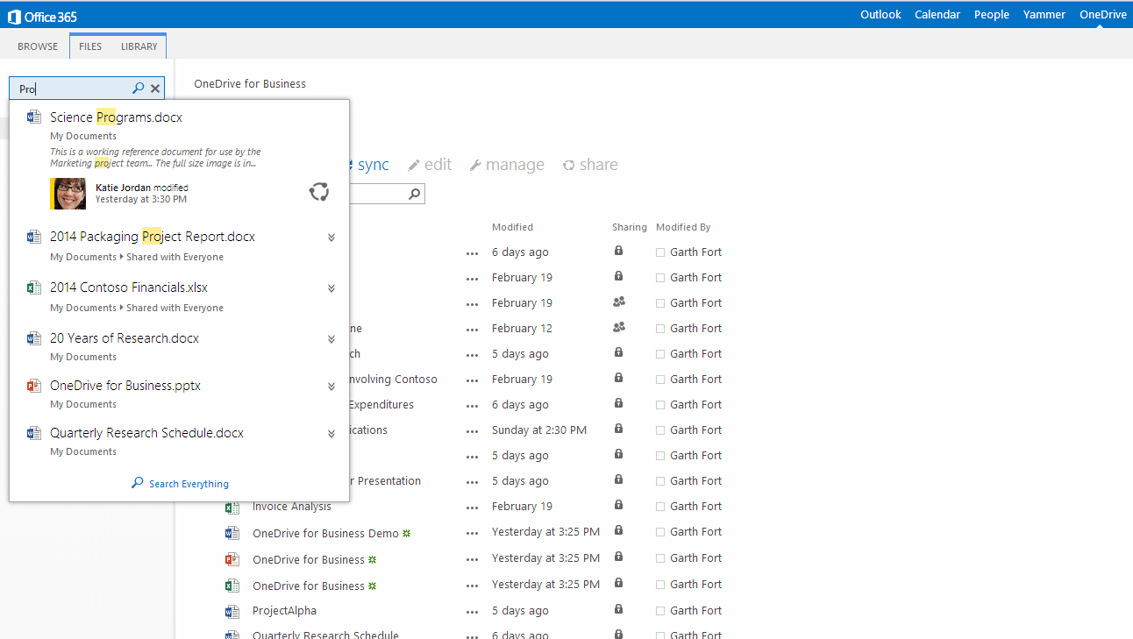Click the share command
Image resolution: width=1133 pixels, height=639 pixels.
click(590, 165)
